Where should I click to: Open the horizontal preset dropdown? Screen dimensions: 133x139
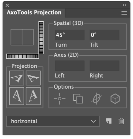(x=53, y=121)
